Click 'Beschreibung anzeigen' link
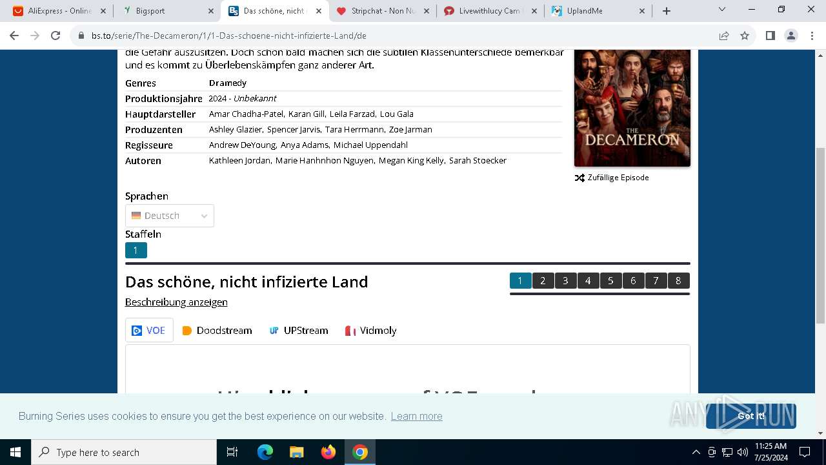This screenshot has height=465, width=826. [x=176, y=302]
